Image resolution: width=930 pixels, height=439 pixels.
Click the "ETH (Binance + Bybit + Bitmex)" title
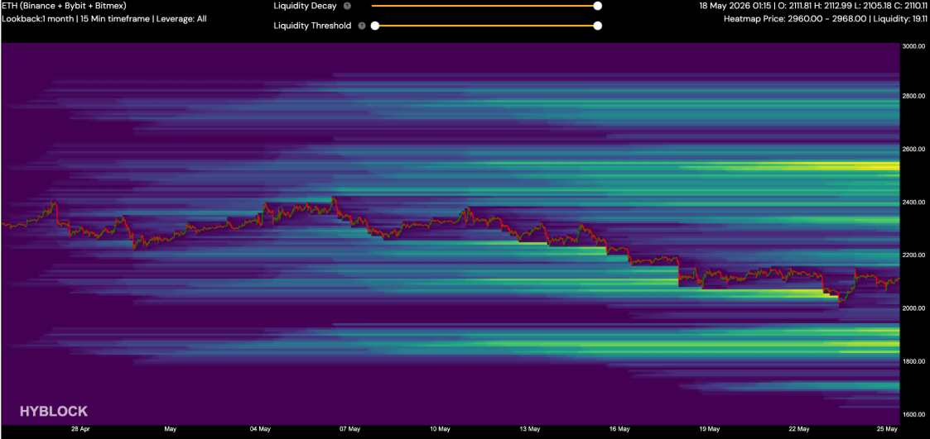click(64, 6)
